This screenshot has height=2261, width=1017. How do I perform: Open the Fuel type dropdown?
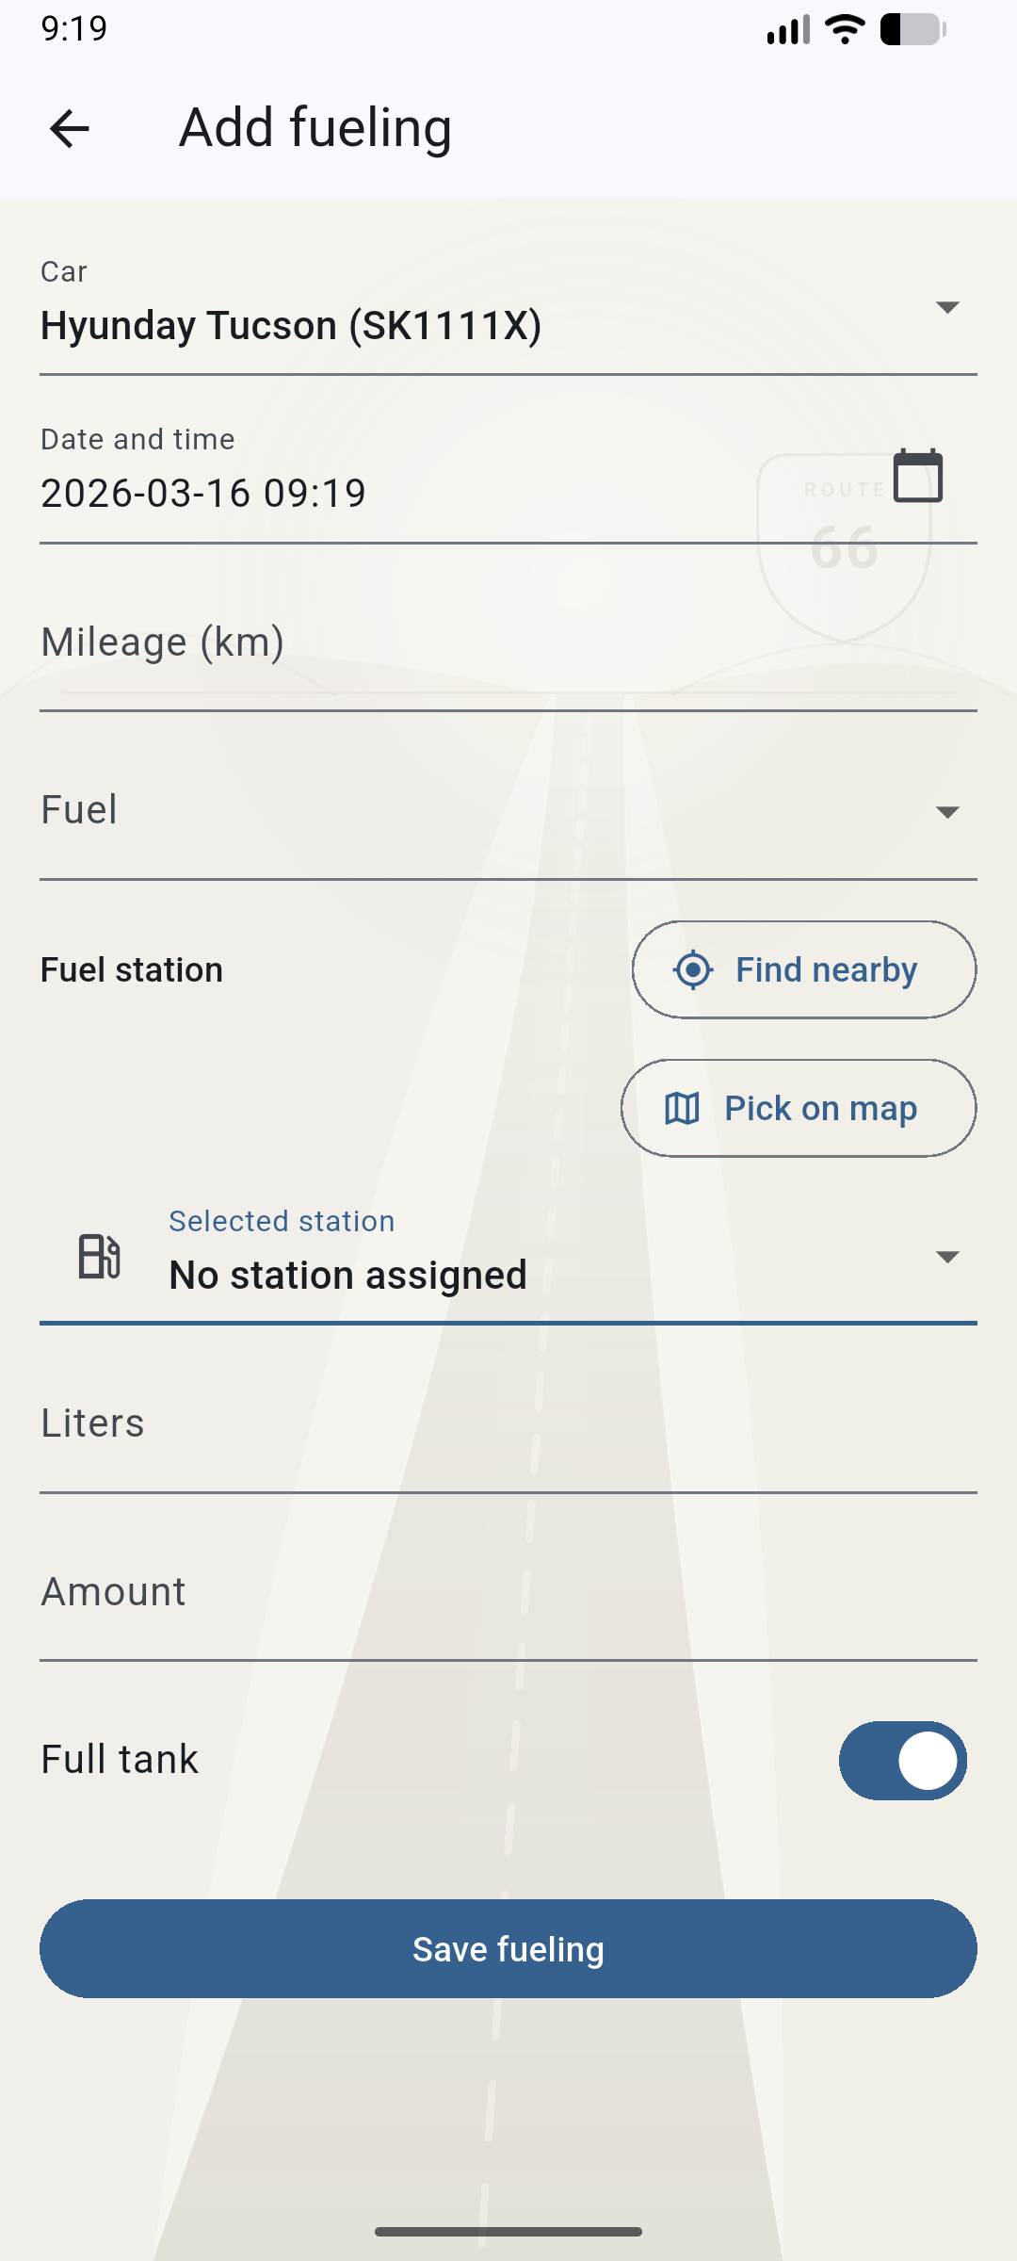pos(946,812)
